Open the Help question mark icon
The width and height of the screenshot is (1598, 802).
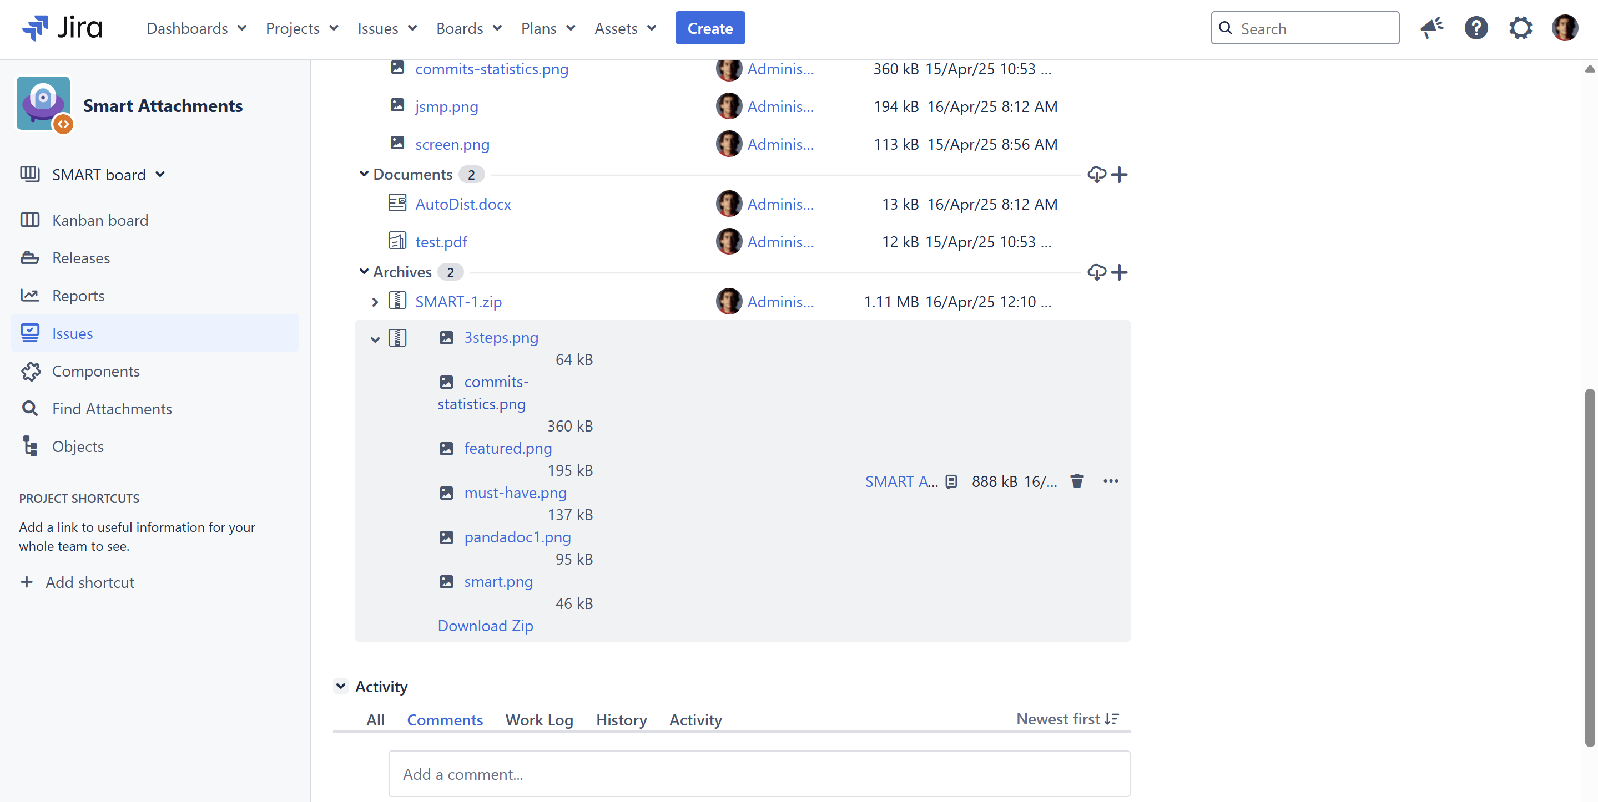1476,28
